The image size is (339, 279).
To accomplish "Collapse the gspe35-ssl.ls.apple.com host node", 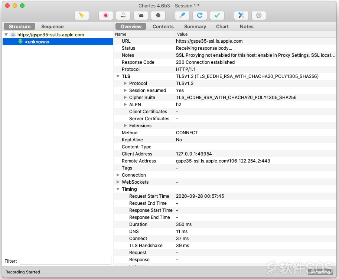I will 6,35.
